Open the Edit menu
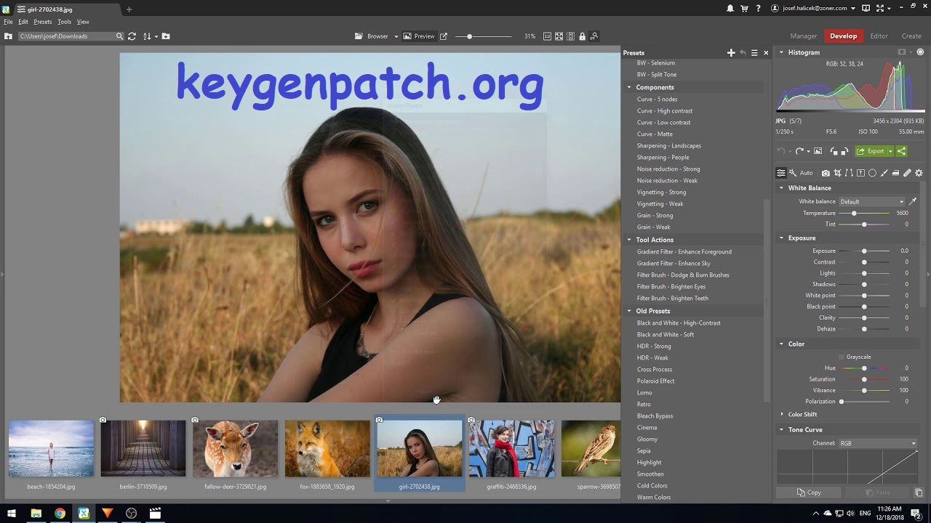Viewport: 931px width, 523px height. pyautogui.click(x=23, y=22)
